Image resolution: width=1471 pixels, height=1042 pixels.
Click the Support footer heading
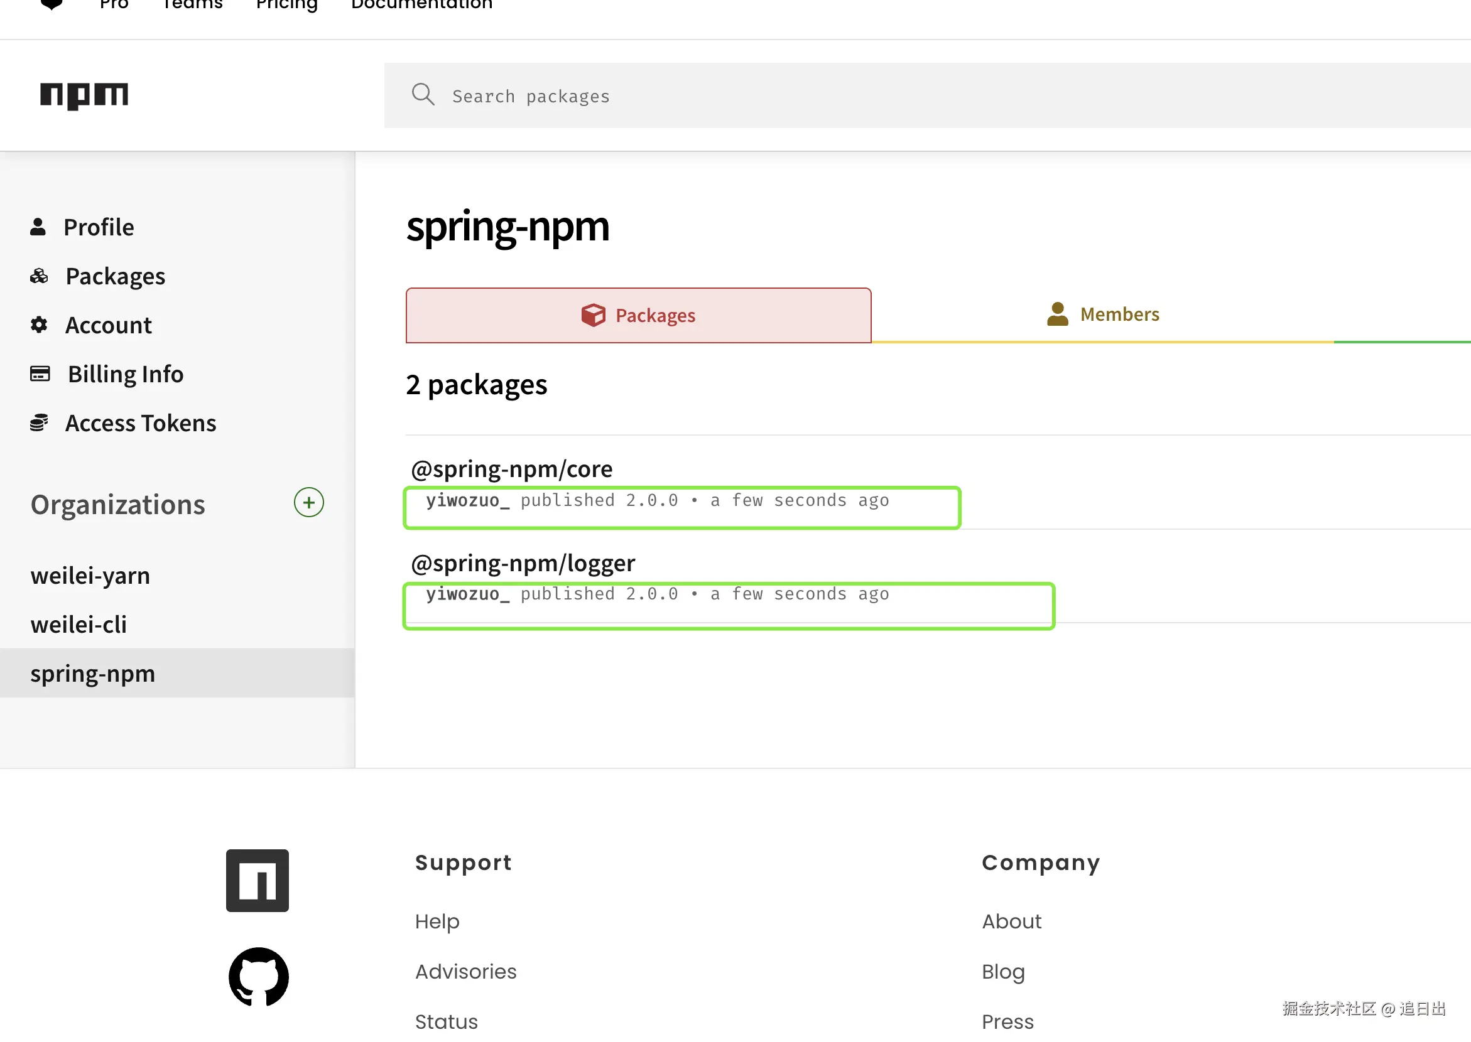[x=464, y=863]
